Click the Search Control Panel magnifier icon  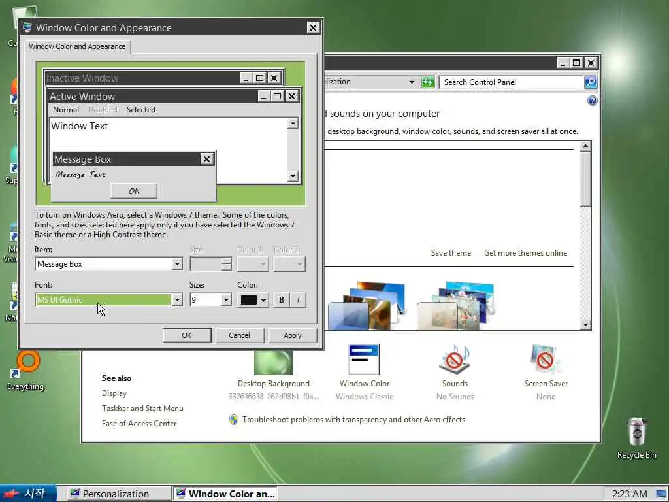(591, 82)
